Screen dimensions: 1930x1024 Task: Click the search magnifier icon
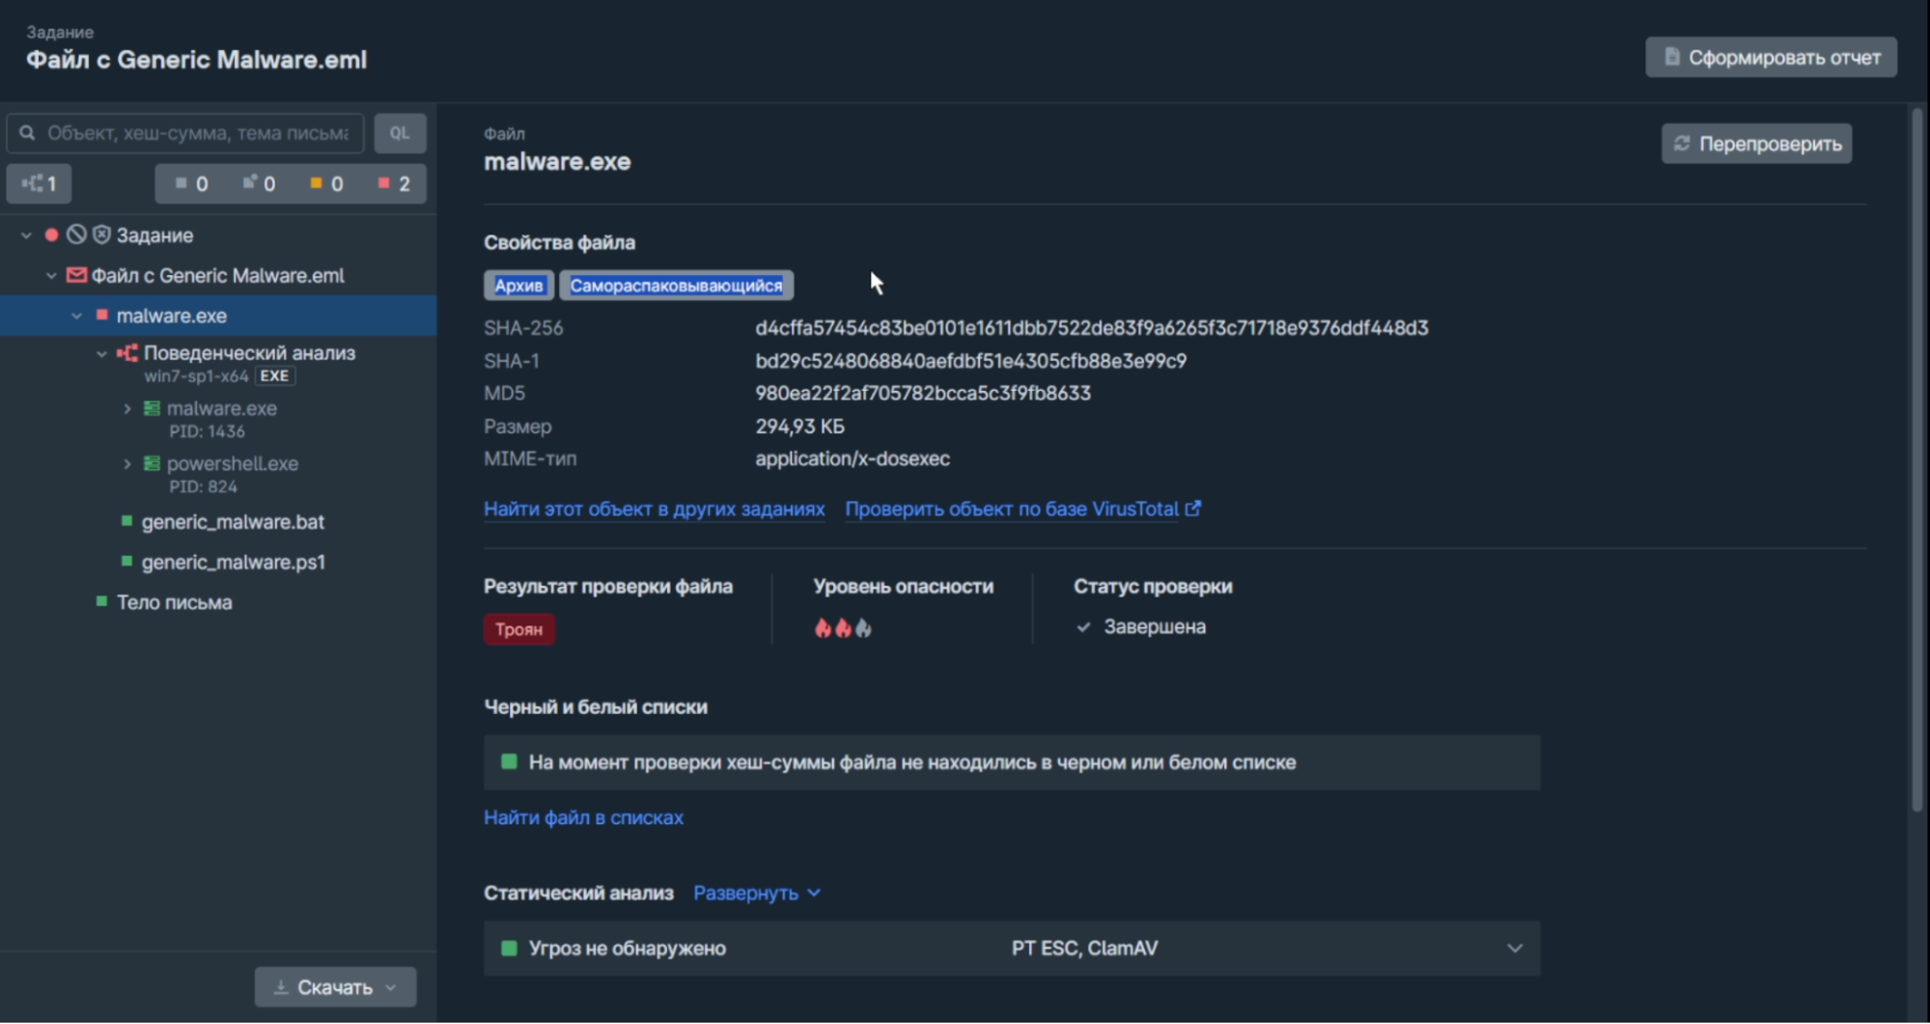click(x=27, y=133)
